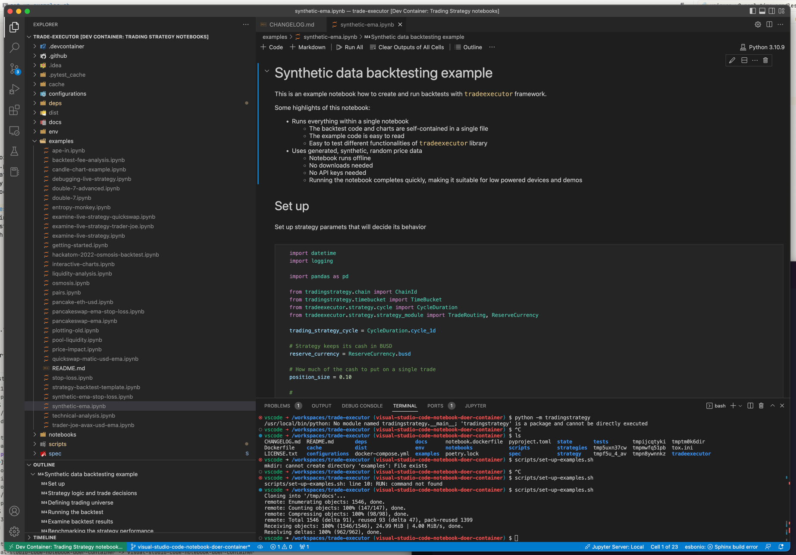Open the Explorer view in activity bar
This screenshot has height=555, width=796.
(x=14, y=27)
